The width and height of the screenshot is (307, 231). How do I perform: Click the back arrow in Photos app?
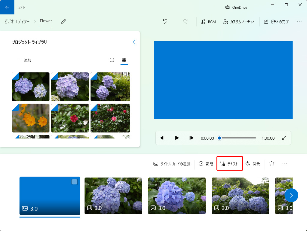tap(7, 7)
